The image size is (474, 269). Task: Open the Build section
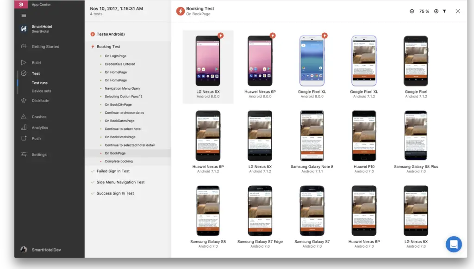[36, 63]
